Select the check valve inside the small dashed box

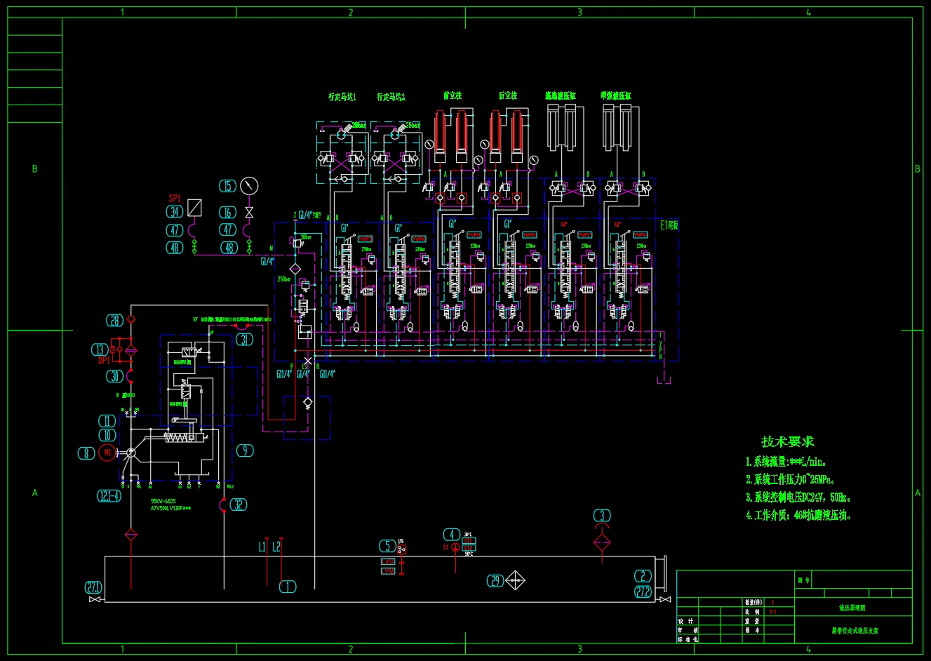tap(307, 402)
